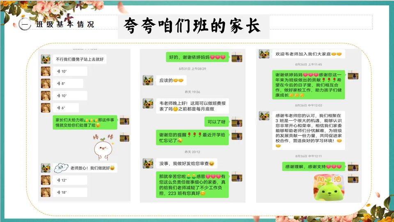Click the timestamp "昨天 20:12"
The width and height of the screenshot is (394, 222).
pyautogui.click(x=192, y=152)
